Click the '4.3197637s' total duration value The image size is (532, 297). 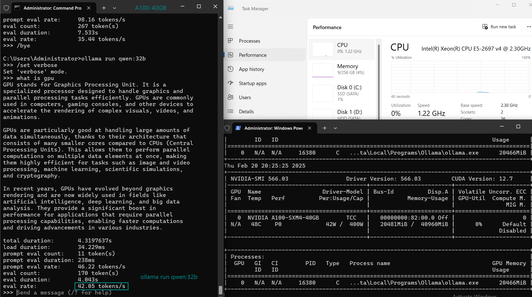(95, 240)
